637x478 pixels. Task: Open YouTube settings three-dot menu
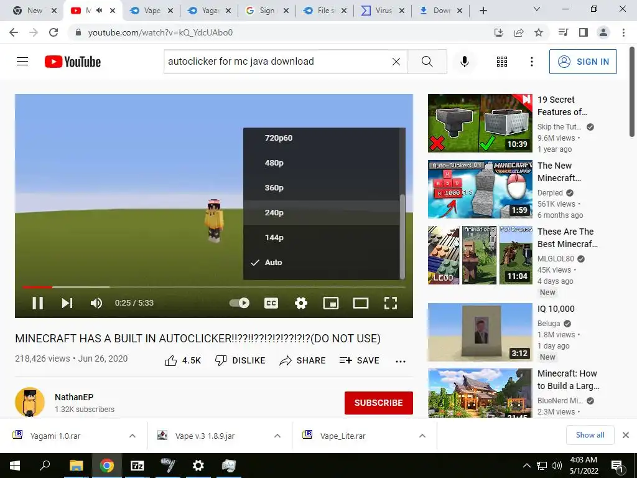pyautogui.click(x=531, y=62)
